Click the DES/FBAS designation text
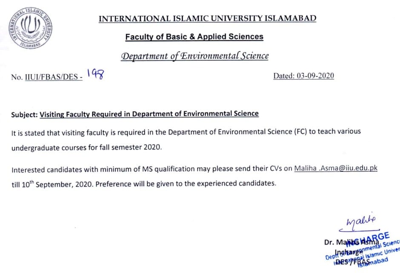 pyautogui.click(x=353, y=262)
